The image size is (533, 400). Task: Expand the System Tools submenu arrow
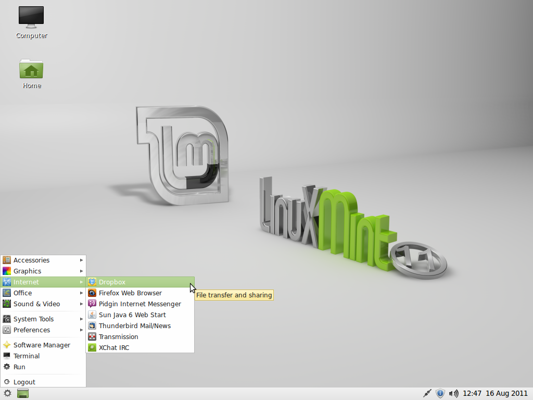coord(82,319)
